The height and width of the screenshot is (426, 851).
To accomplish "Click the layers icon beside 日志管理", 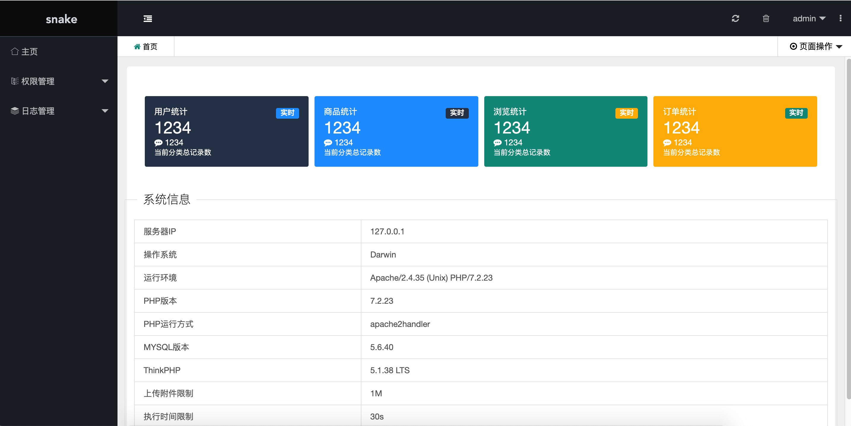I will 15,111.
